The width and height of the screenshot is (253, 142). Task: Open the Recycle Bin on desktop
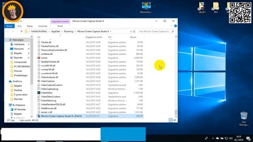click(x=244, y=119)
